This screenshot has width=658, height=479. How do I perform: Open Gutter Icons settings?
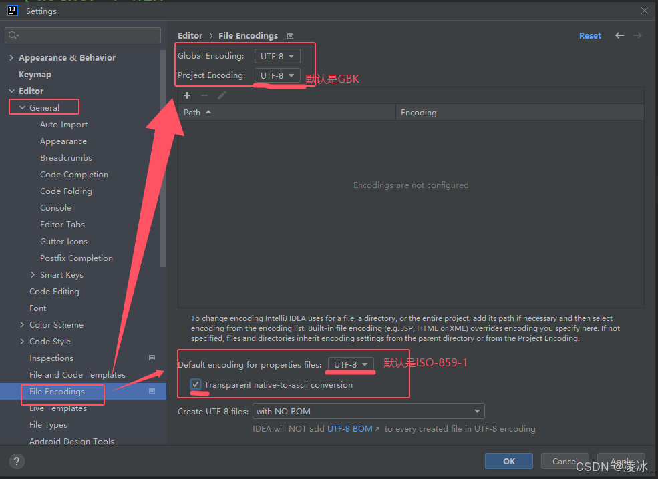pos(63,242)
